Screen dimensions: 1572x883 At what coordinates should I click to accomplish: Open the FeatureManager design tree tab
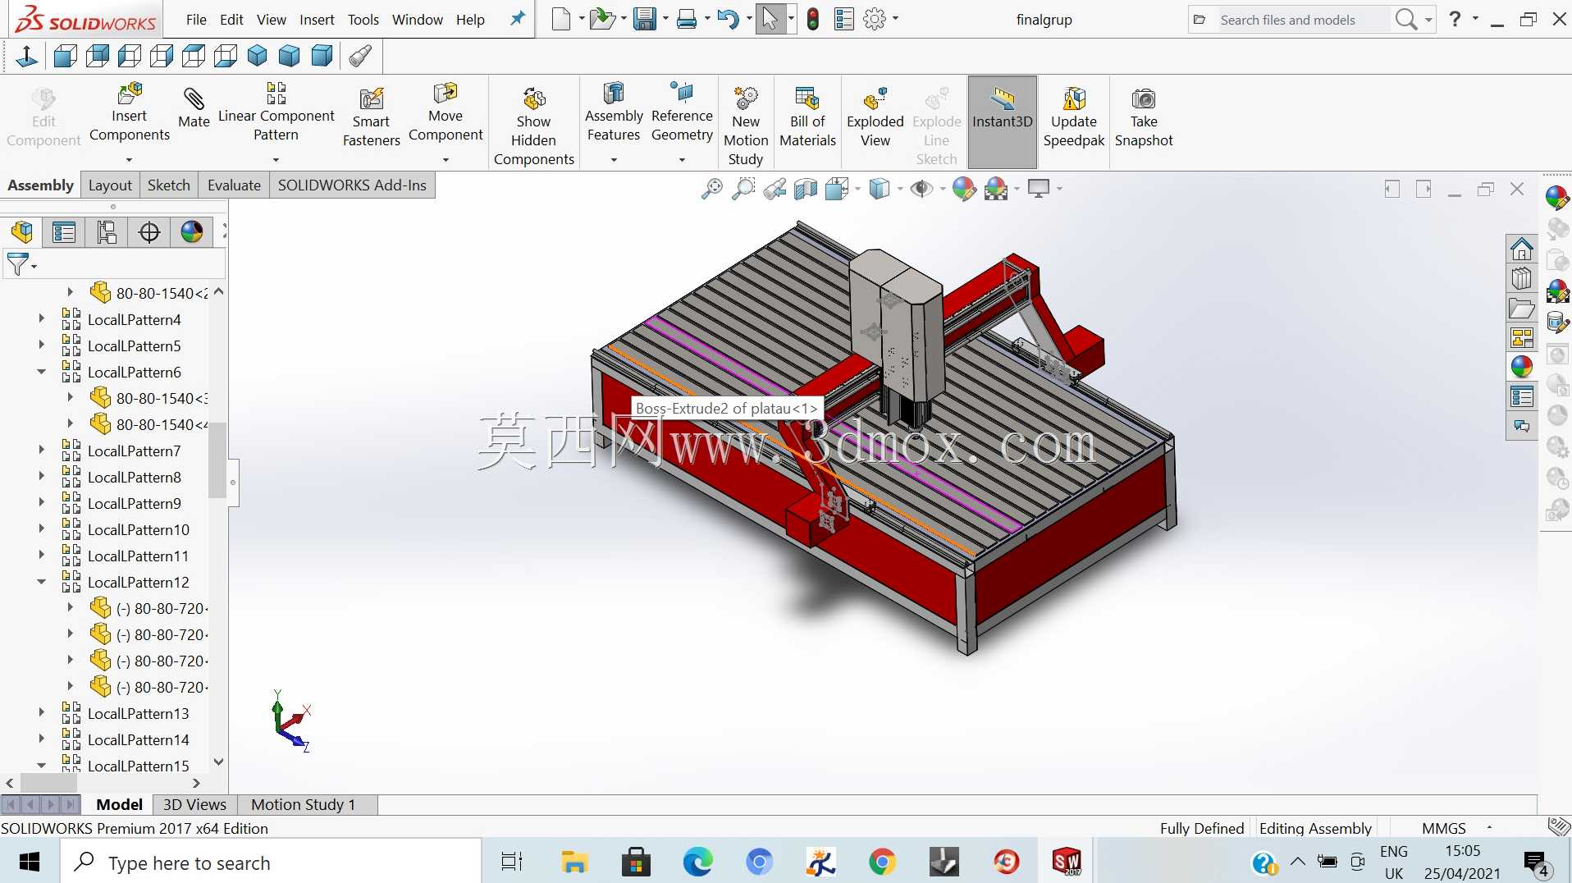(x=22, y=232)
